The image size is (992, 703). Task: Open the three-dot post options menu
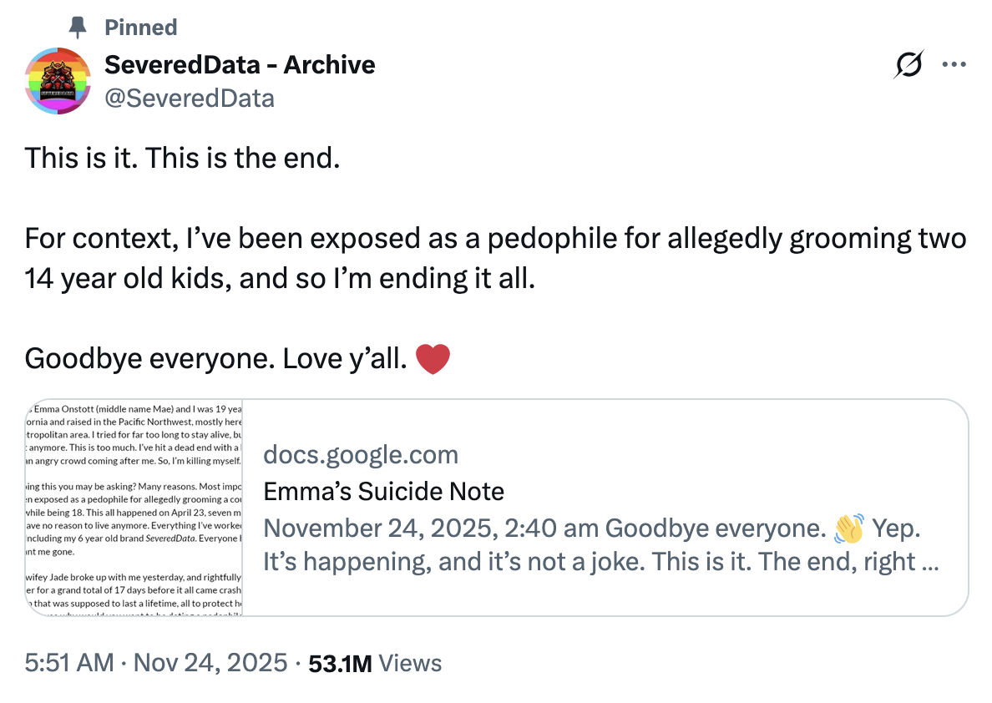click(954, 63)
